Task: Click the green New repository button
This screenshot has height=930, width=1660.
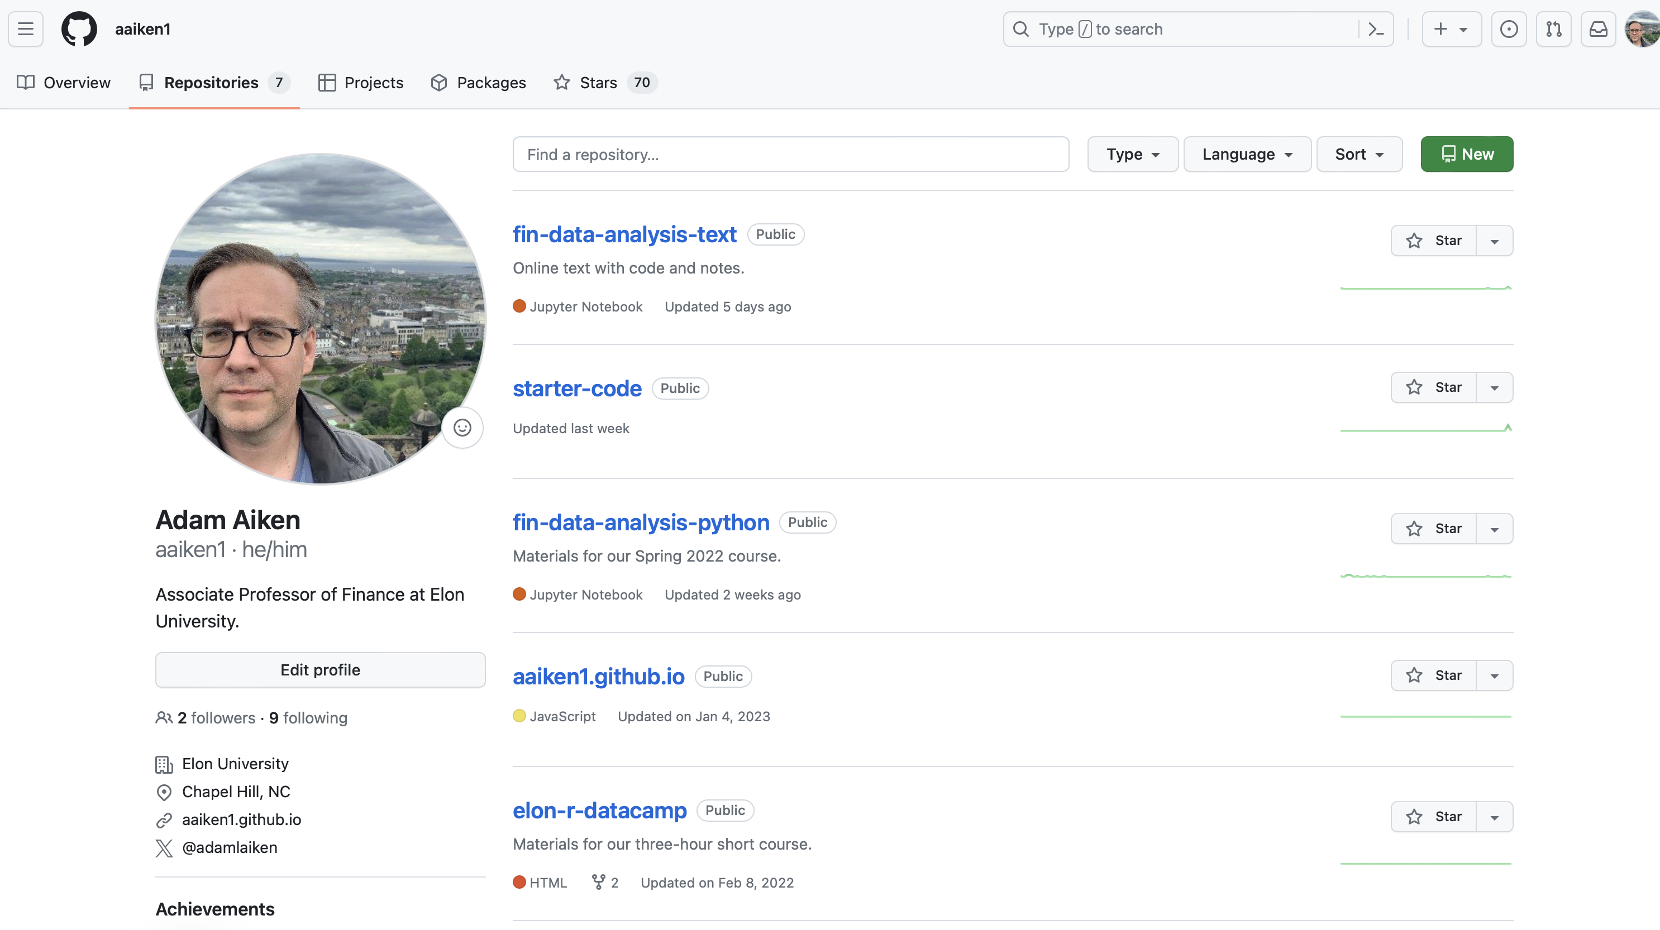Action: pos(1467,154)
